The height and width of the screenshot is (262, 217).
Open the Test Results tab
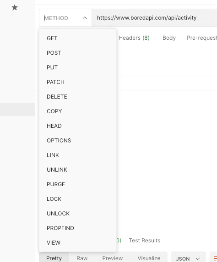point(145,241)
